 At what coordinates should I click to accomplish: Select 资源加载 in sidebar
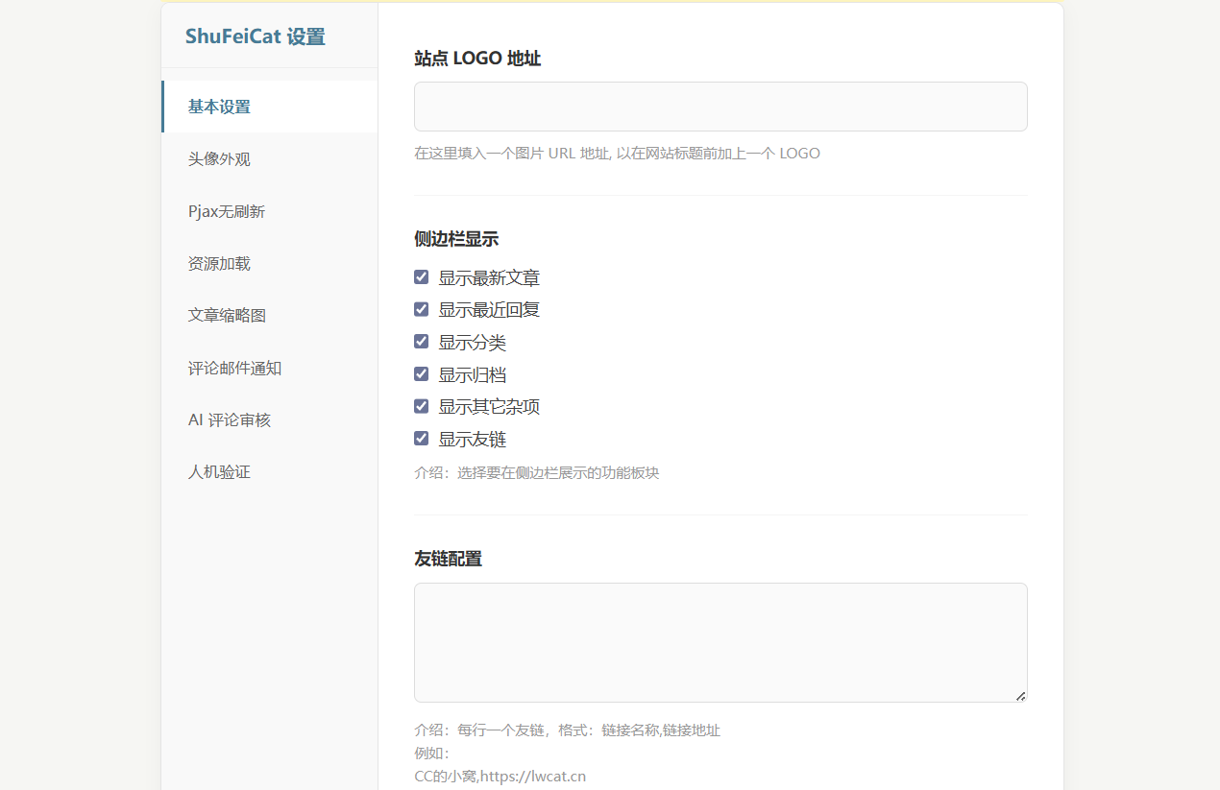click(x=270, y=263)
